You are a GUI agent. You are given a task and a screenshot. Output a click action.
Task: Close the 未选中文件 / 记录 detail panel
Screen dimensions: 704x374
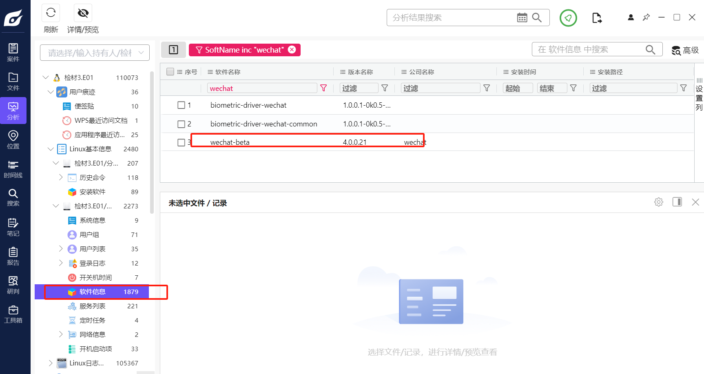(x=695, y=202)
